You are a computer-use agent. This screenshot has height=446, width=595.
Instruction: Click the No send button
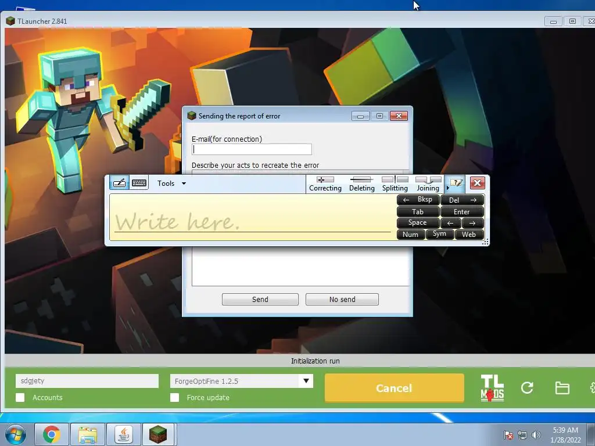coord(342,299)
